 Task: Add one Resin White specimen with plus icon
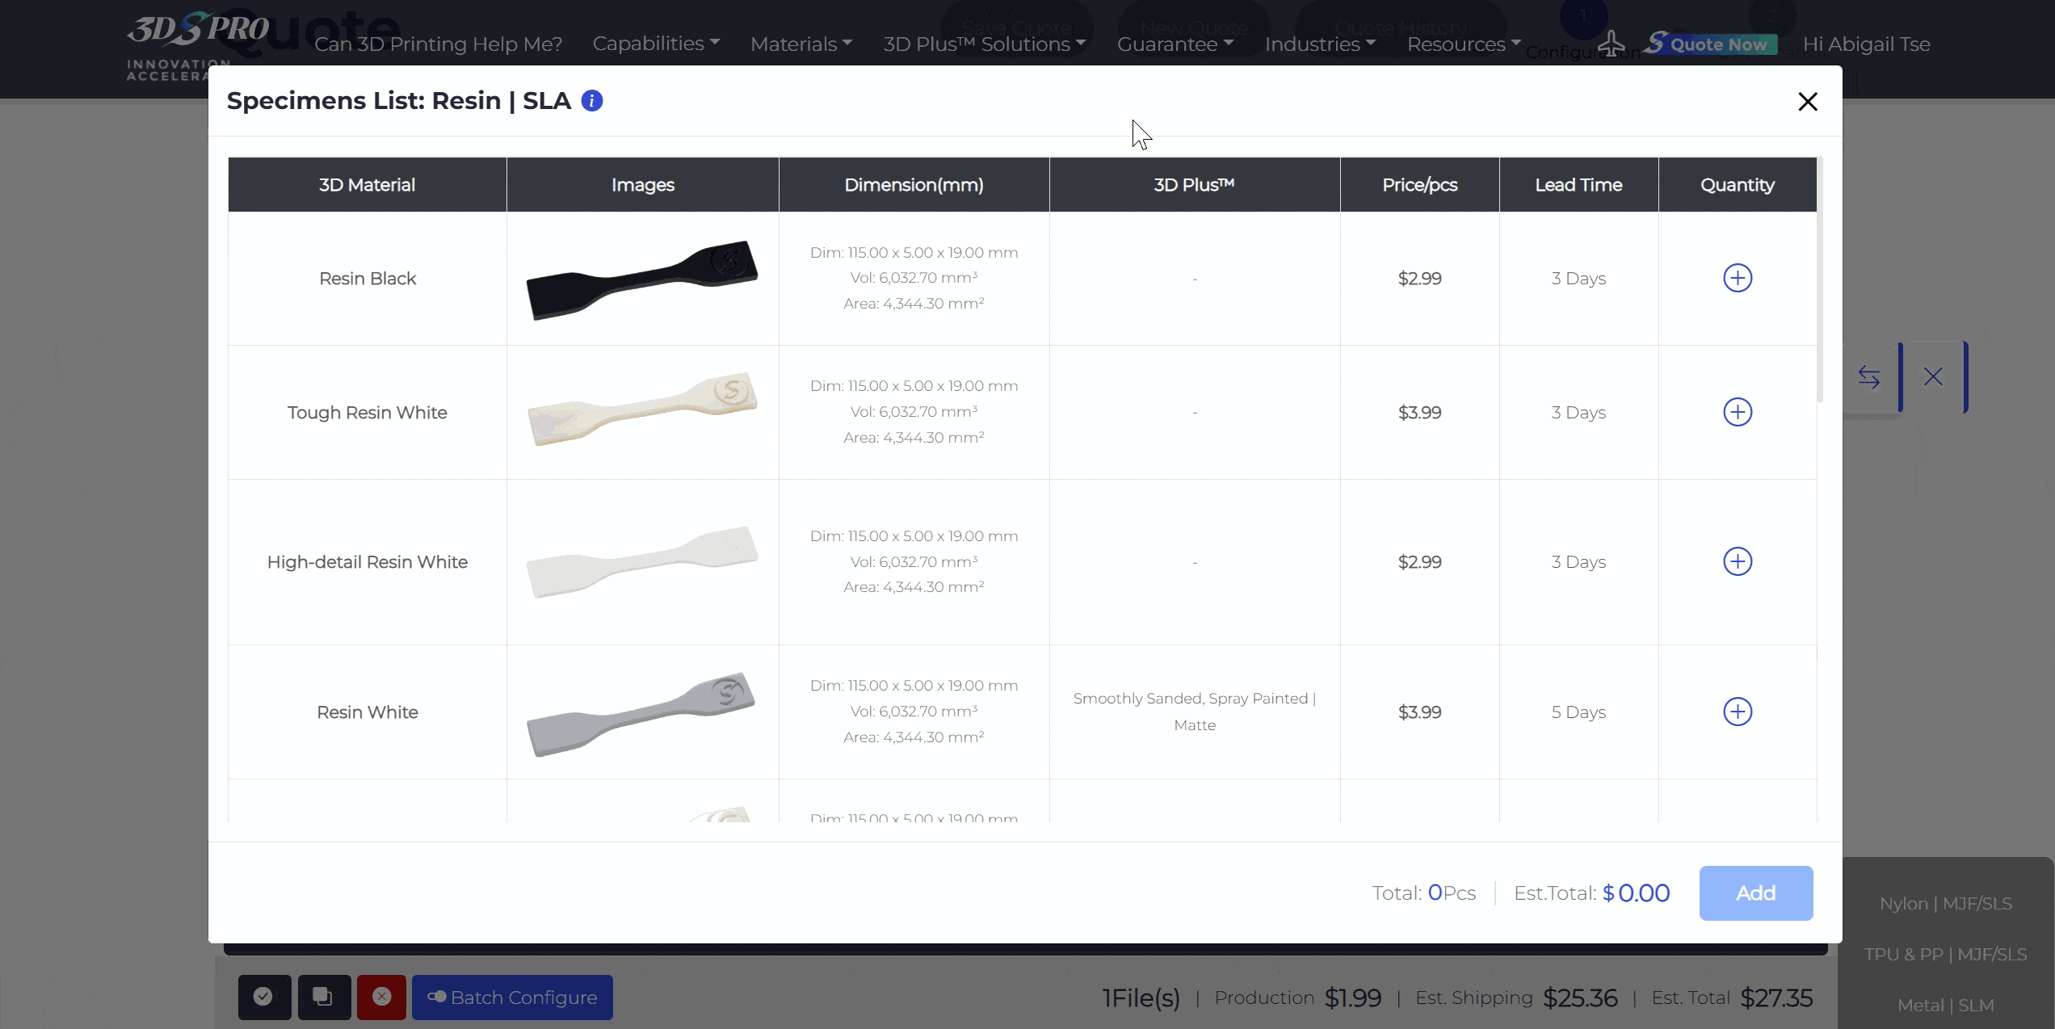pyautogui.click(x=1738, y=712)
